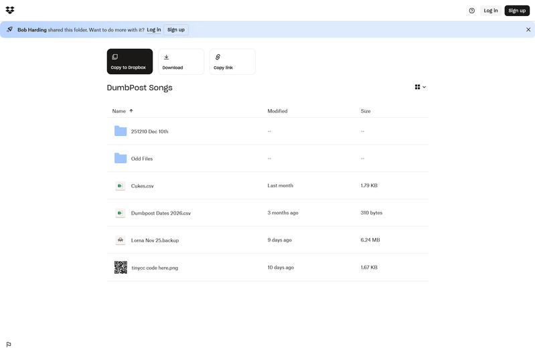Expand the grid view layout dropdown

click(421, 87)
